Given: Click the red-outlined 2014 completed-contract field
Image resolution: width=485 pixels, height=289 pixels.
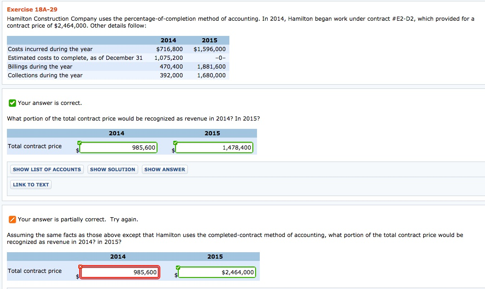Looking at the screenshot, I should tap(120, 272).
